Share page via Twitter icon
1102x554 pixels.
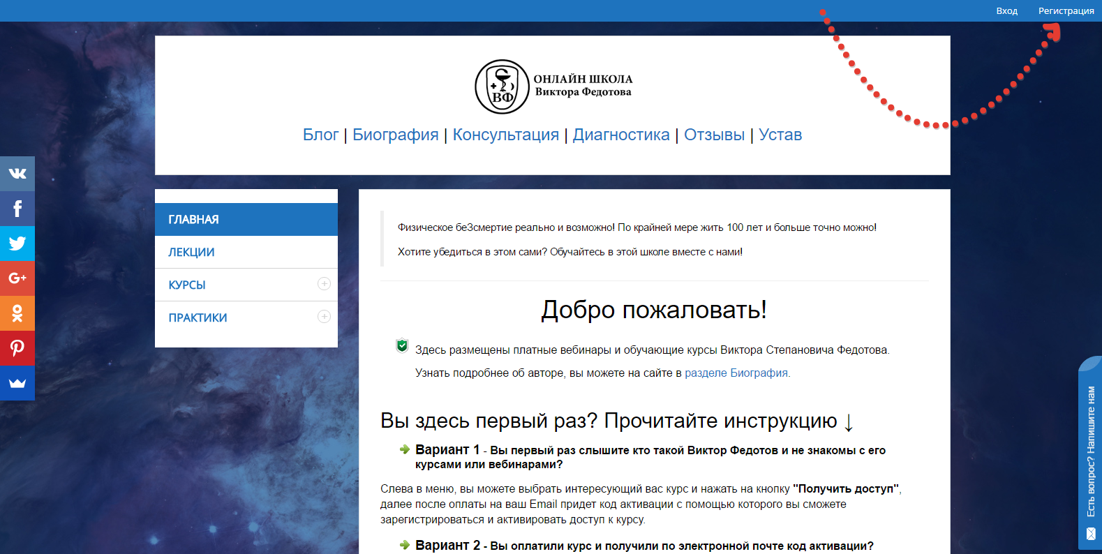pyautogui.click(x=17, y=244)
